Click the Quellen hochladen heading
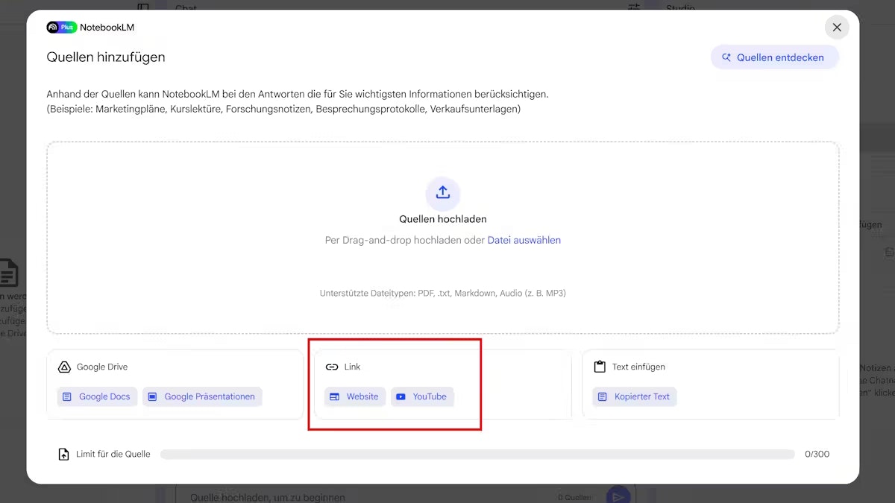 (x=442, y=219)
